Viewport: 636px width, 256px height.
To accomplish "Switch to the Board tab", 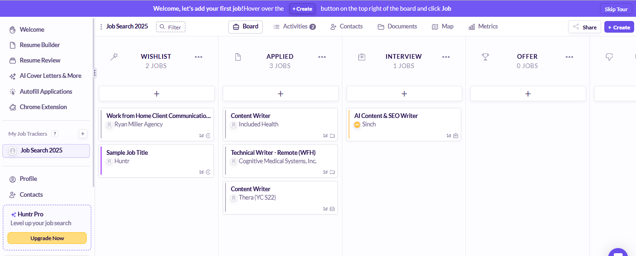I will click(x=246, y=27).
